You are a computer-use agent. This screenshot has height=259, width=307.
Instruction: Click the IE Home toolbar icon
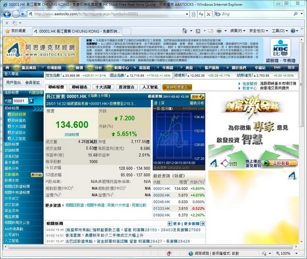pos(185,31)
